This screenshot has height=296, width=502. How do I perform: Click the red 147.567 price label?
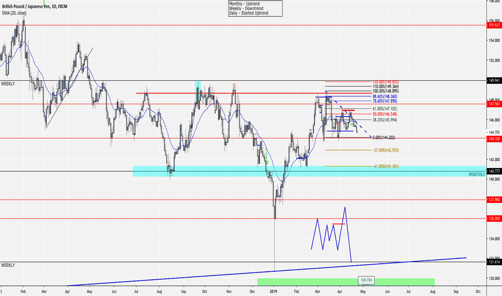pyautogui.click(x=494, y=104)
